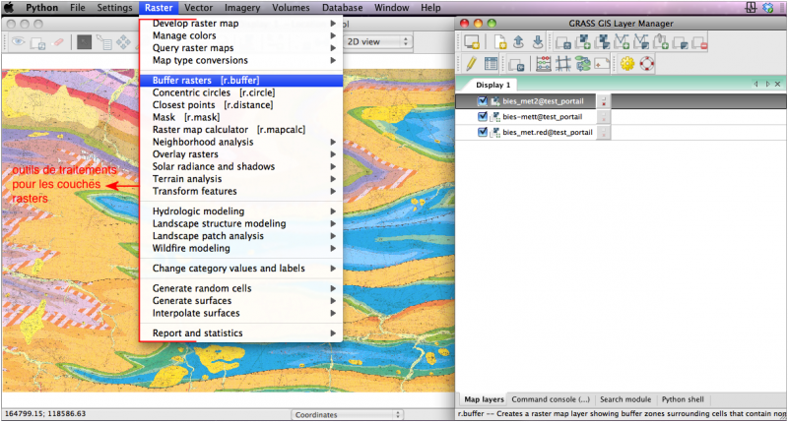788x422 pixels.
Task: Switch to the Search module tab
Action: click(624, 399)
